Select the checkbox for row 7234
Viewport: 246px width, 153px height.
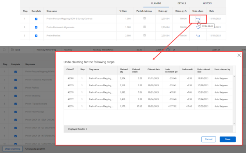[4, 50]
